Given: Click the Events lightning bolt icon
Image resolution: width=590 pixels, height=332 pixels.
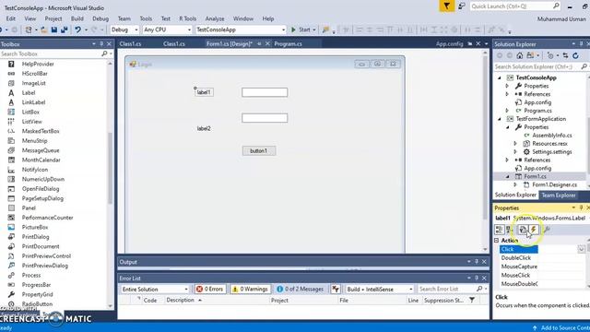Looking at the screenshot, I should tap(533, 230).
